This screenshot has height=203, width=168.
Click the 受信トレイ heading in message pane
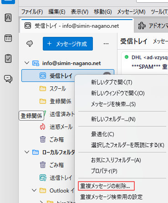[x=134, y=41]
